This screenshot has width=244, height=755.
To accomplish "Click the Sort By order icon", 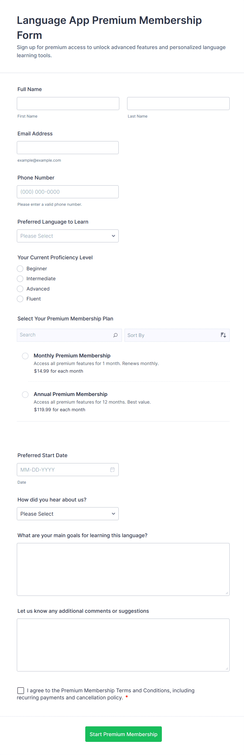I will (223, 335).
